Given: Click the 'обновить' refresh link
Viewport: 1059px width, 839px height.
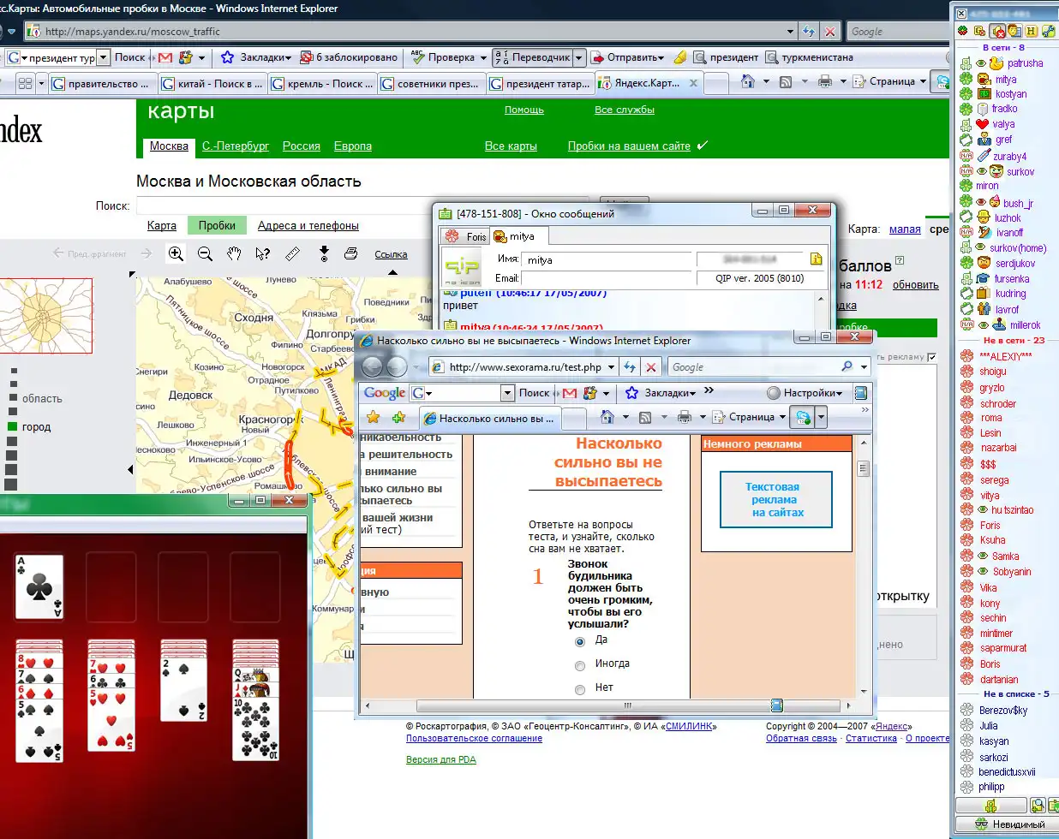Looking at the screenshot, I should click(915, 285).
